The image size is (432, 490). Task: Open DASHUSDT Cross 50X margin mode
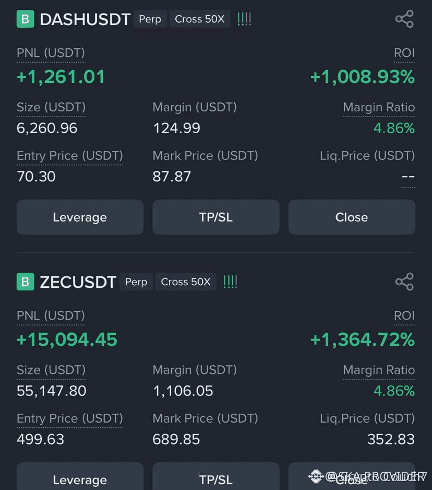click(199, 19)
